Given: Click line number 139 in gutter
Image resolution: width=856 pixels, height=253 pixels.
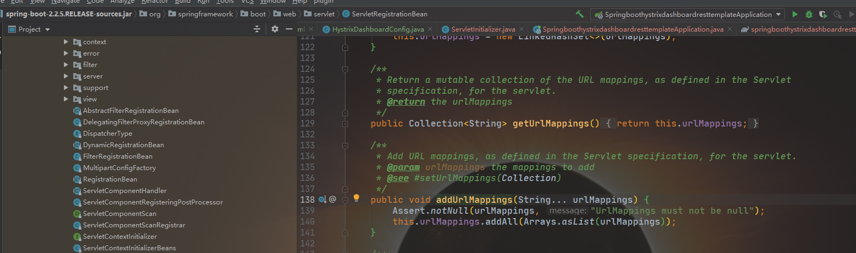Looking at the screenshot, I should (308, 210).
